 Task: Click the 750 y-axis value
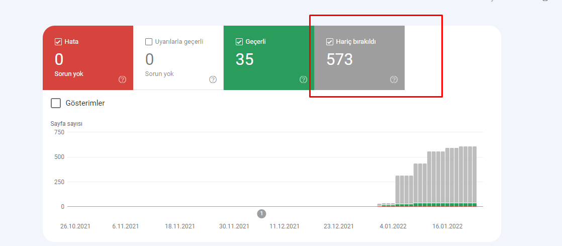point(59,132)
